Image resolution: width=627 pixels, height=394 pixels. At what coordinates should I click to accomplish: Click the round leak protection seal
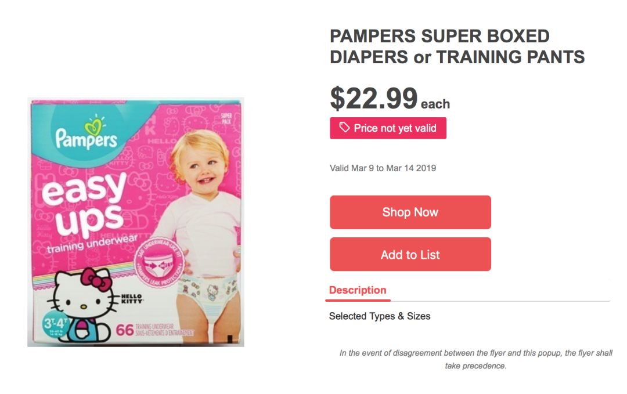coord(160,265)
